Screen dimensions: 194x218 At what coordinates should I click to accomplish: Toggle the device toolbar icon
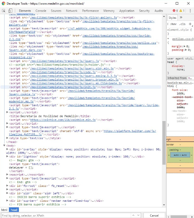pyautogui.click(x=10, y=11)
